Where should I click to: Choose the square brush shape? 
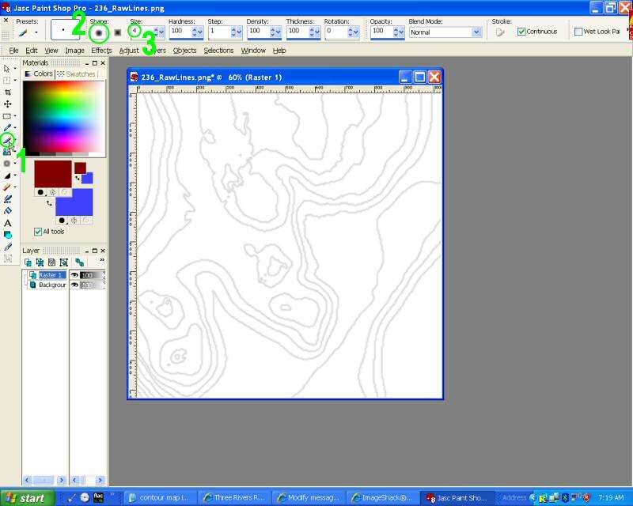[x=117, y=32]
